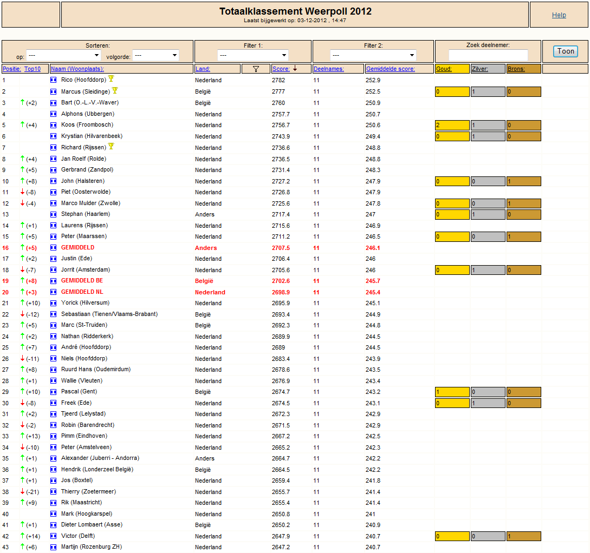
Task: Open the 'op' sort field dropdown
Action: click(x=63, y=56)
